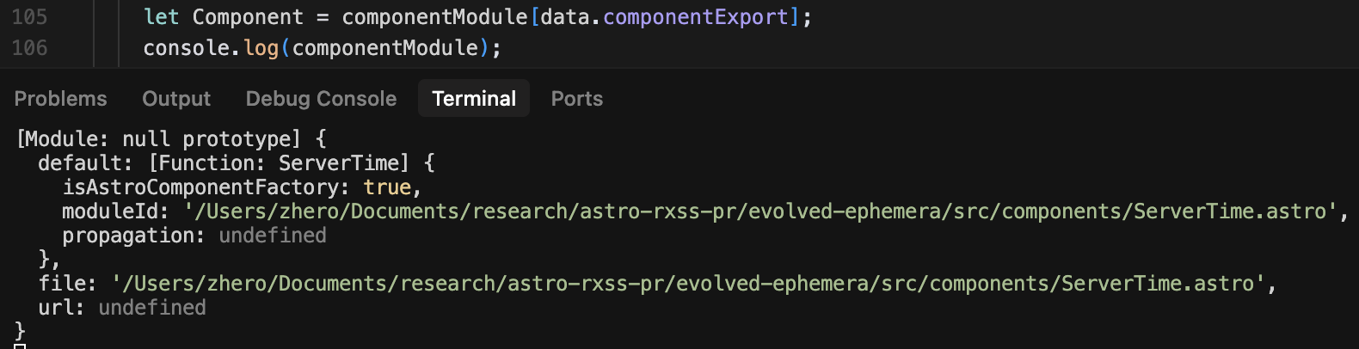Open the Output tab
The width and height of the screenshot is (1359, 349).
coord(176,99)
